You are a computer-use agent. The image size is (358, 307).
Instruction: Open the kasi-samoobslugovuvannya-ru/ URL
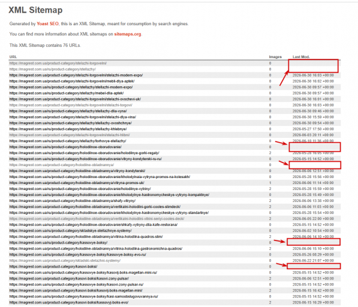83,296
